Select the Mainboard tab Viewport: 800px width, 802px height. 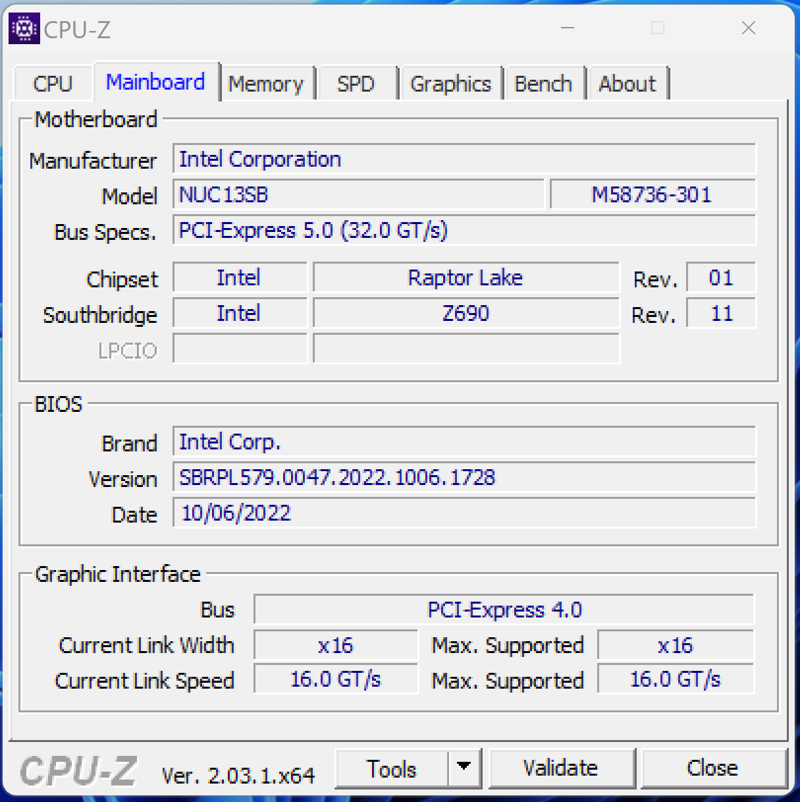[155, 82]
